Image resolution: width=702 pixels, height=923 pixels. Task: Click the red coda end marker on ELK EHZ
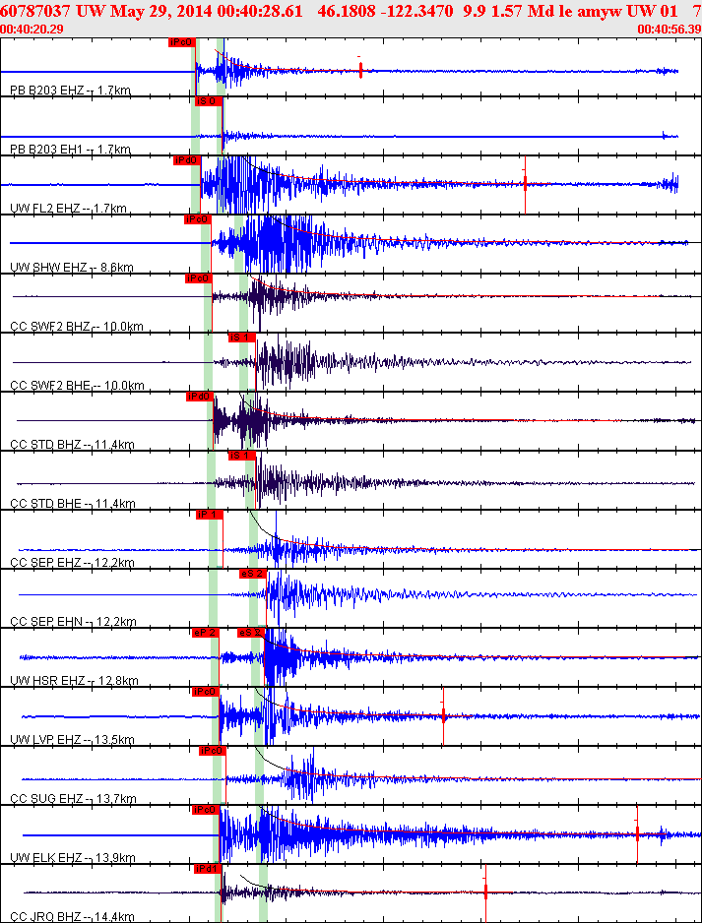(637, 832)
